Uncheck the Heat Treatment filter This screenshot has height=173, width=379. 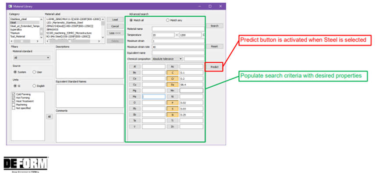tap(14, 101)
